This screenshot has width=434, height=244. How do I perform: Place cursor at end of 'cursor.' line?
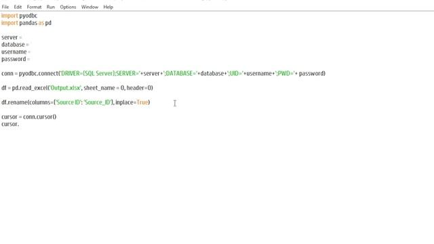click(x=19, y=124)
